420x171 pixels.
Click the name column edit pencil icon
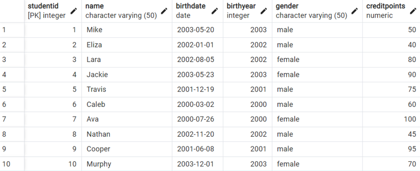164,11
